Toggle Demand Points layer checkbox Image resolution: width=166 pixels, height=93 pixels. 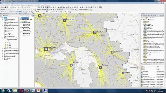tap(6, 29)
